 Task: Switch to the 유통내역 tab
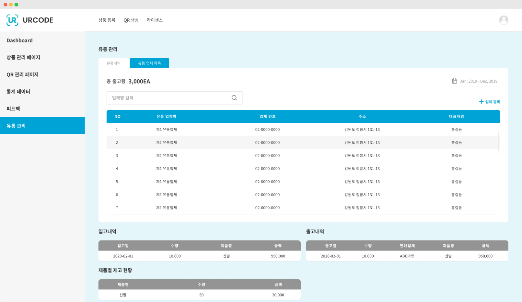[113, 63]
